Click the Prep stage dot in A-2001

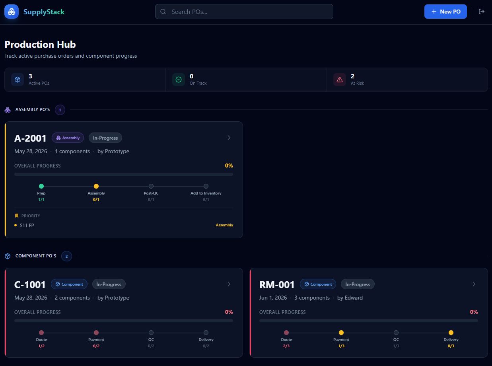click(x=41, y=186)
